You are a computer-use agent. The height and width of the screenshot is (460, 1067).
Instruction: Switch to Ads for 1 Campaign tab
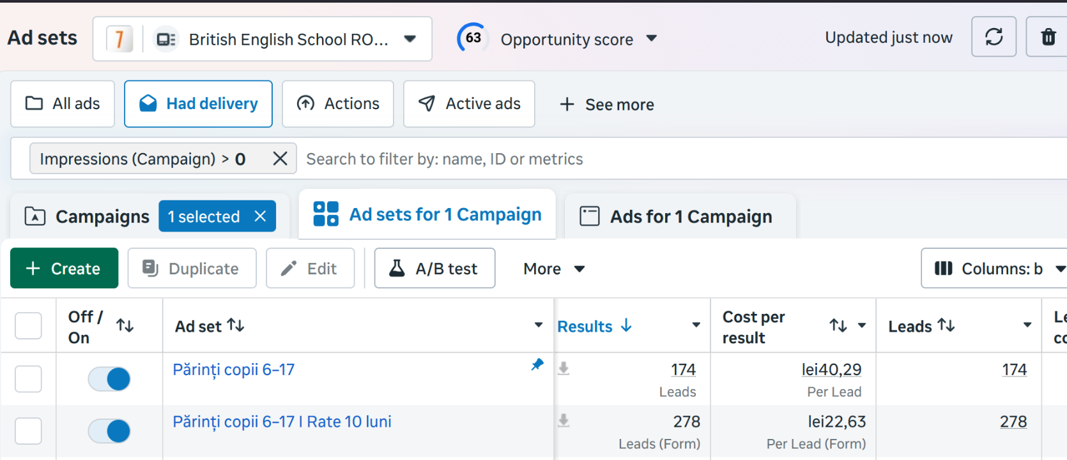pyautogui.click(x=680, y=216)
